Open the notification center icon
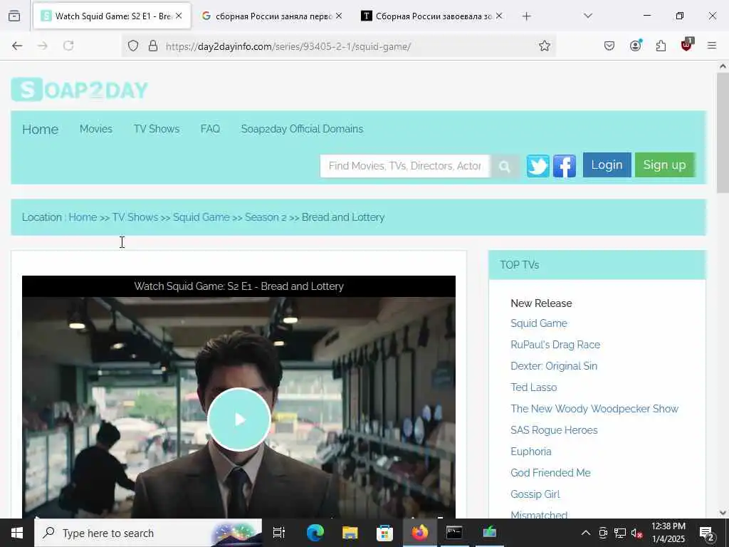 click(707, 533)
